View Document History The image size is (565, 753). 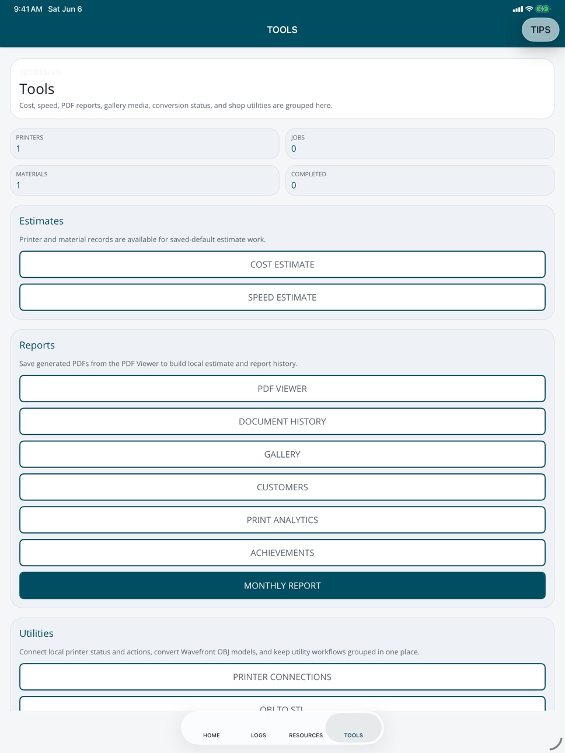[x=282, y=421]
